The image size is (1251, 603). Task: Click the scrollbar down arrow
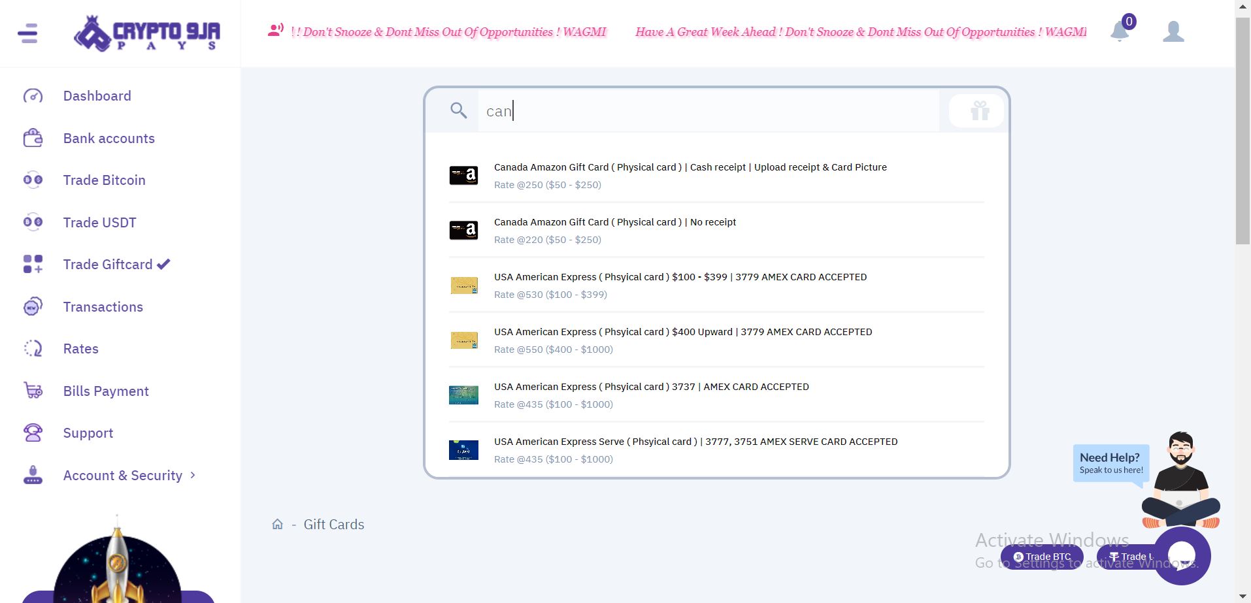click(x=1243, y=596)
